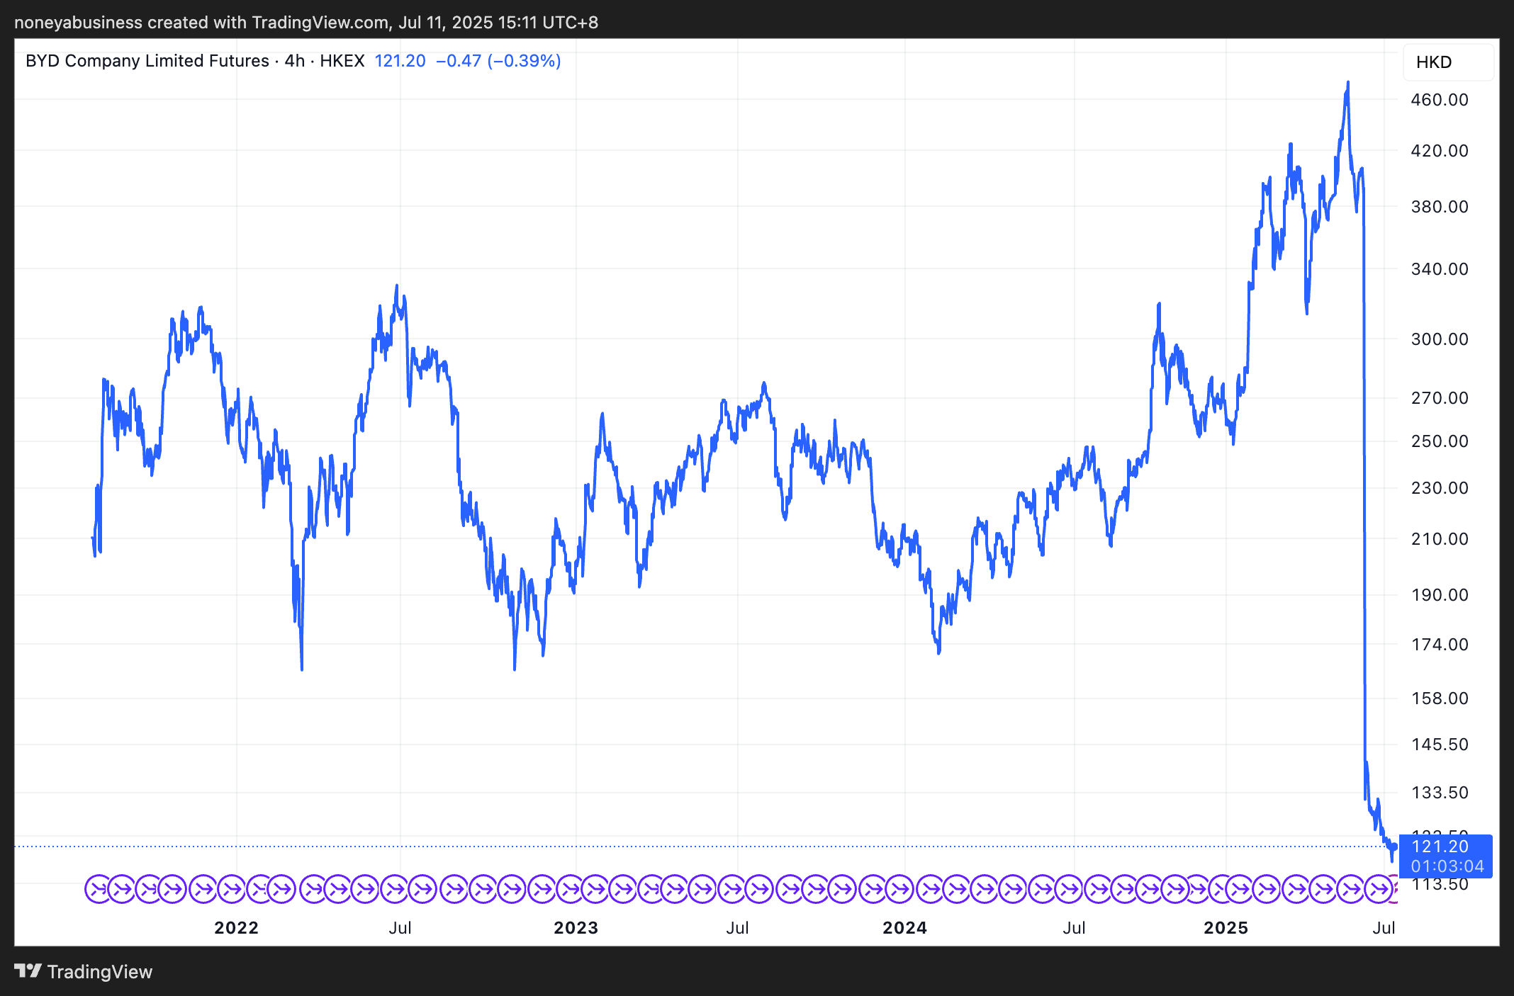Click the 210.00 price axis label

pos(1440,539)
